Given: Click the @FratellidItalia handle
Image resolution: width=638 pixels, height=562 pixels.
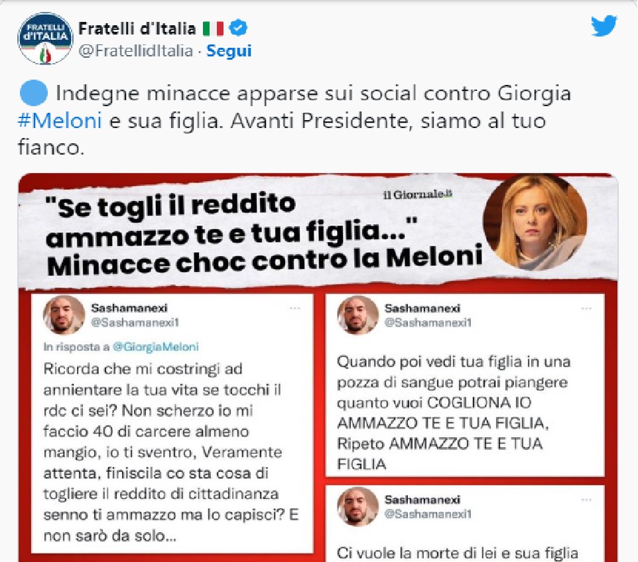Looking at the screenshot, I should (135, 51).
